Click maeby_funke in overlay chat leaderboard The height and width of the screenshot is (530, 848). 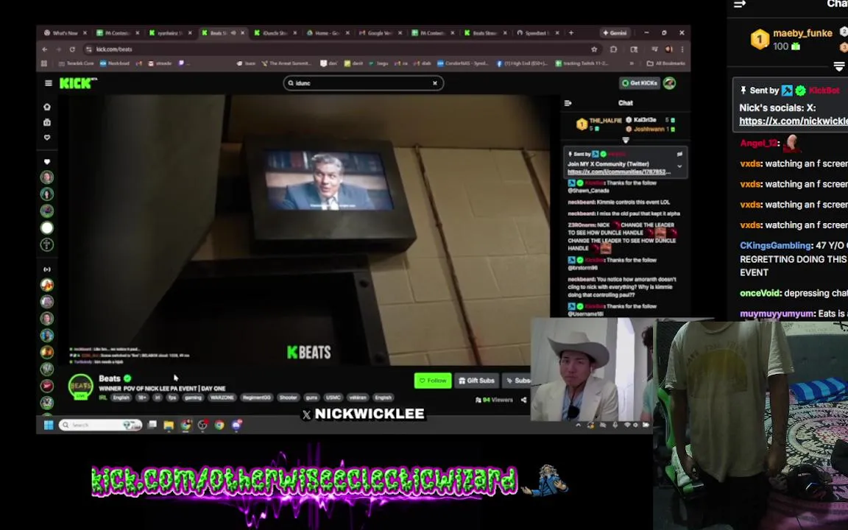802,34
